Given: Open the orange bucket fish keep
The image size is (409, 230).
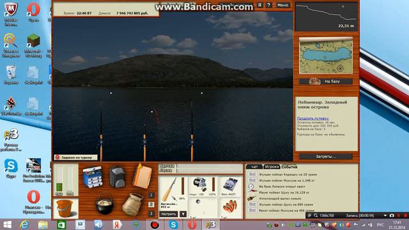Looking at the screenshot, I should click(x=65, y=208).
